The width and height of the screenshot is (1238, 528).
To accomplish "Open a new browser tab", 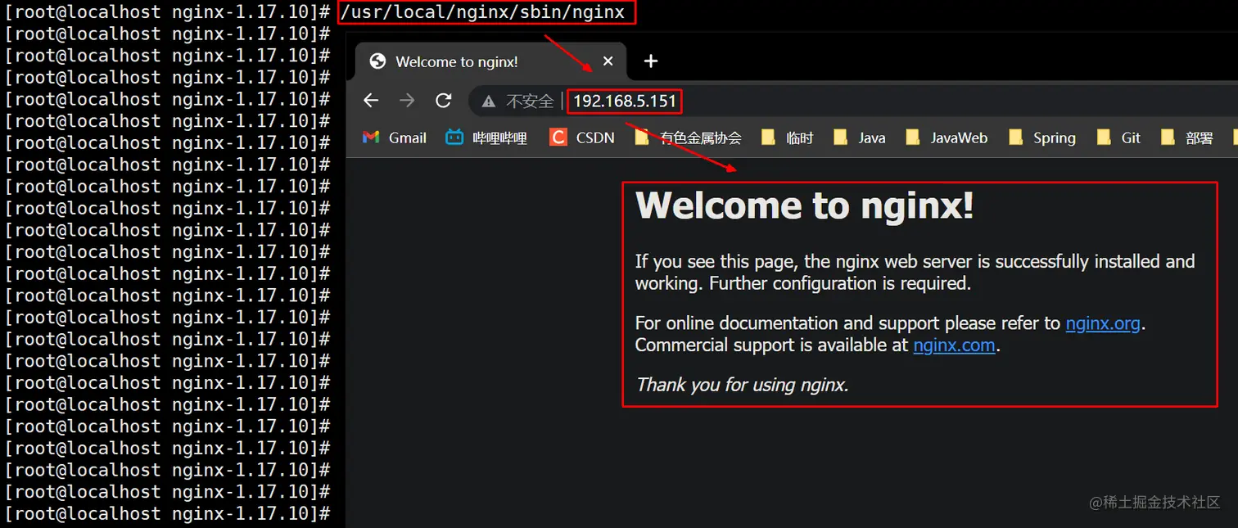I will (650, 61).
